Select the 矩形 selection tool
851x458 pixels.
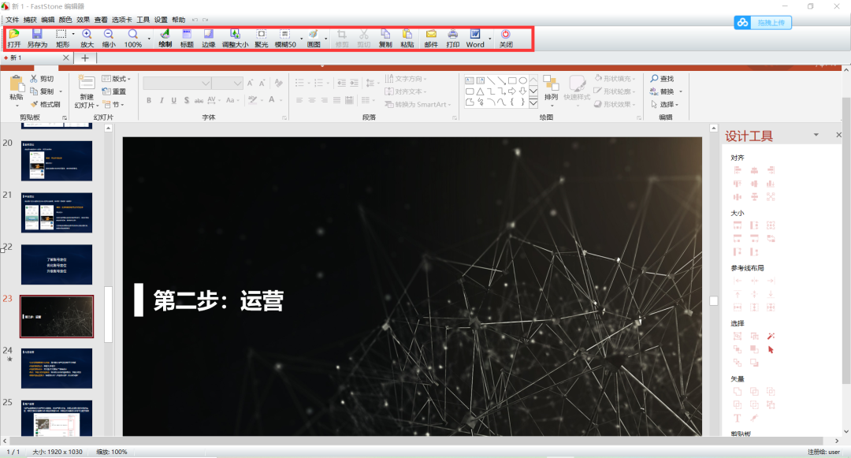pyautogui.click(x=60, y=36)
